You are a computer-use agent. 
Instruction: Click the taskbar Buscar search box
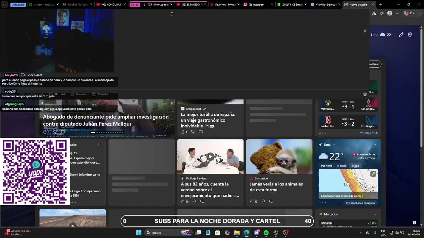pos(169,233)
